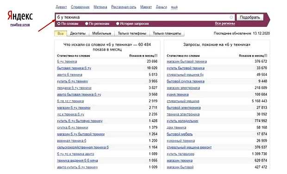Viewport: 287px width, 174px height.
Task: Open similar query 'купить телевизор'
Action: click(x=181, y=154)
